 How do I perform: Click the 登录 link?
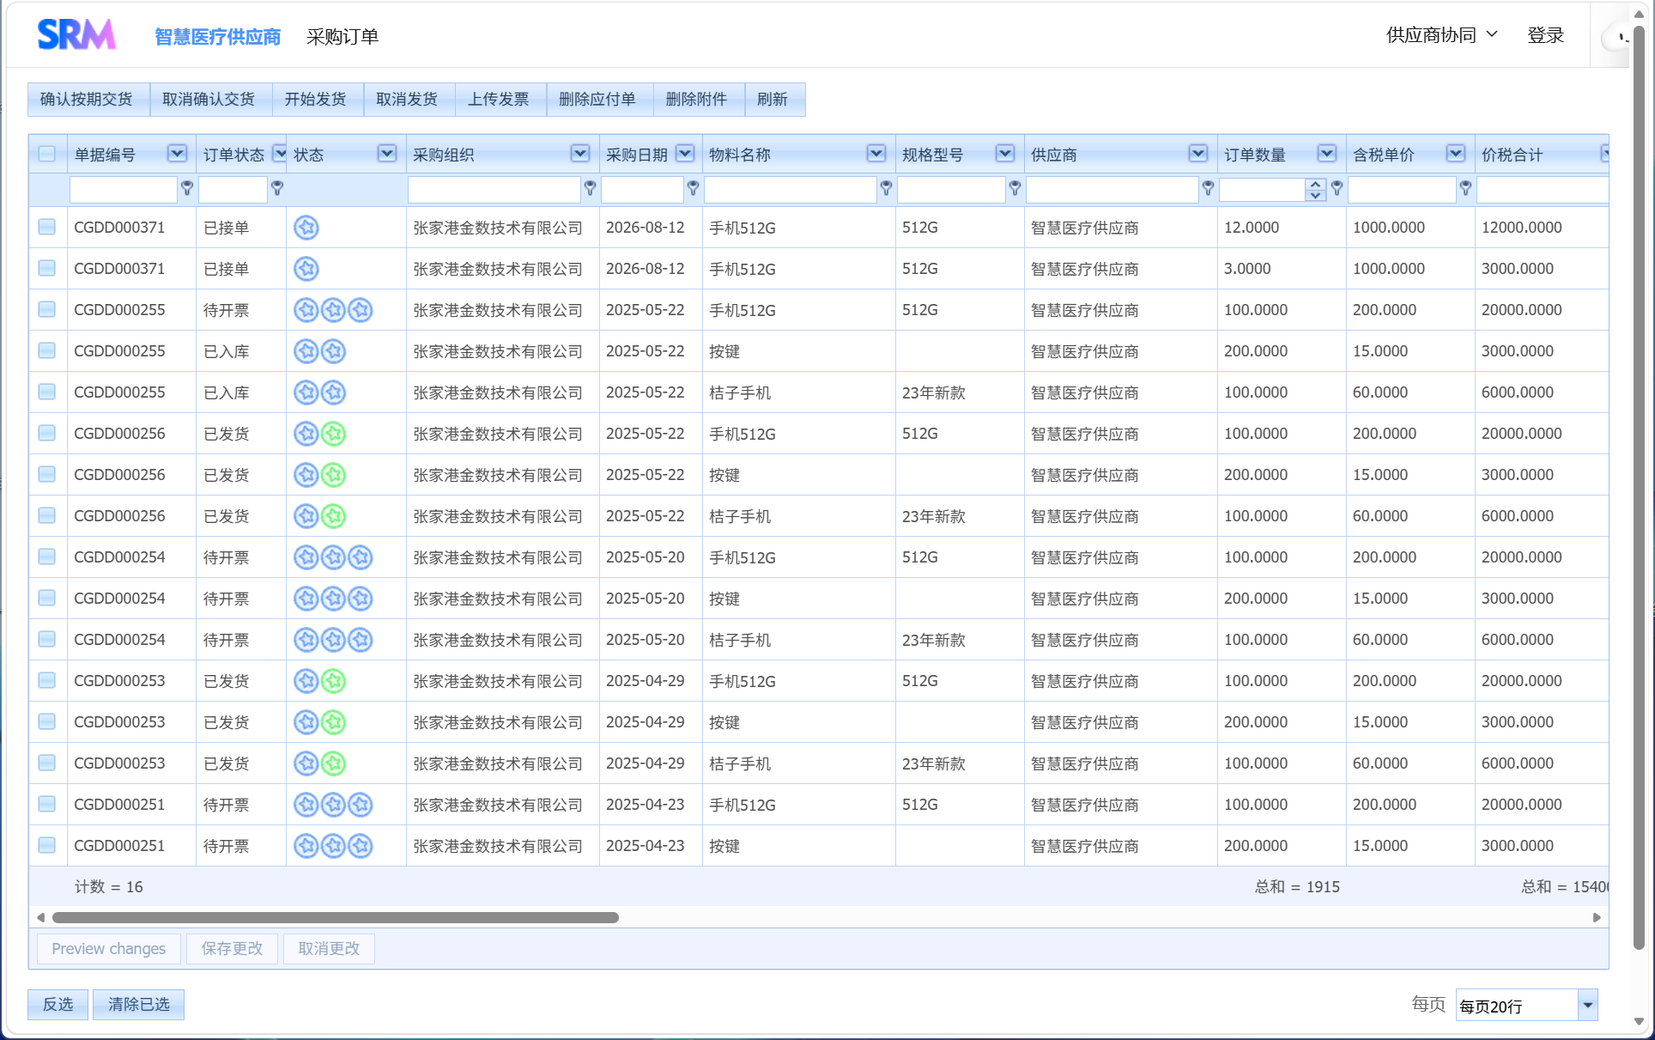[x=1545, y=35]
